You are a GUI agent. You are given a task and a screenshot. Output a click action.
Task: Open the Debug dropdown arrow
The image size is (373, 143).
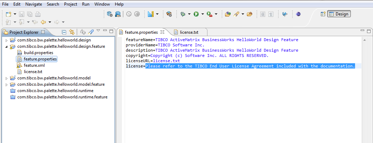pyautogui.click(x=189, y=14)
